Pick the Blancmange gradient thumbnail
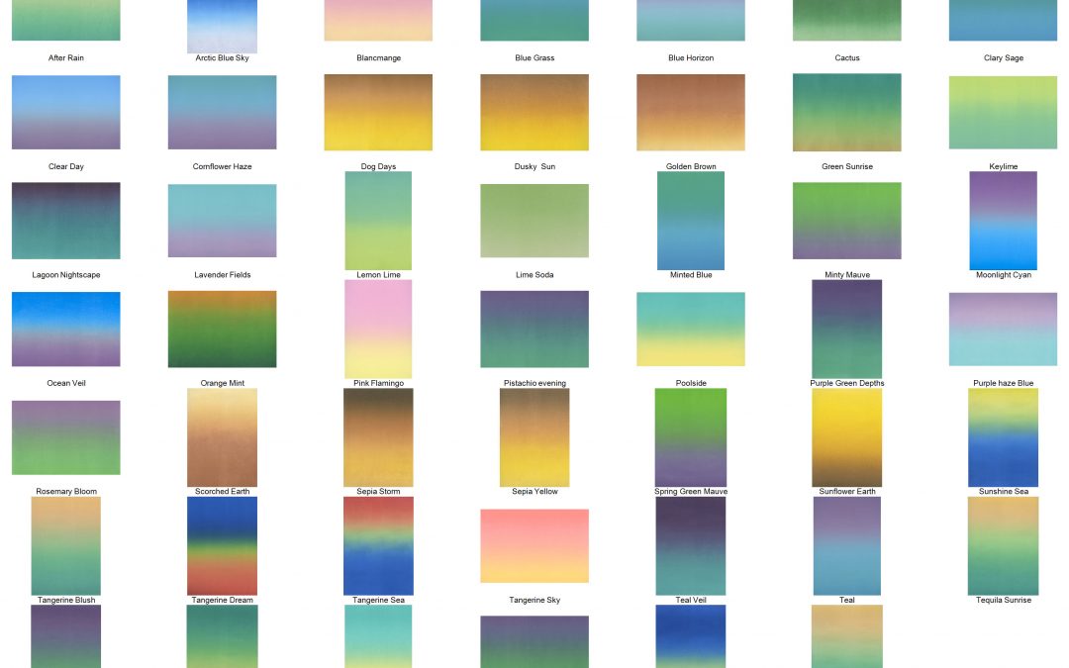 [x=378, y=20]
